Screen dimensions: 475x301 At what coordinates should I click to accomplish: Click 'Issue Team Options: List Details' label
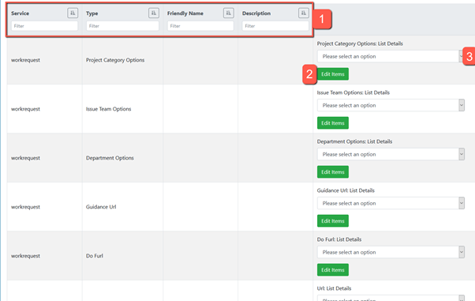(353, 92)
